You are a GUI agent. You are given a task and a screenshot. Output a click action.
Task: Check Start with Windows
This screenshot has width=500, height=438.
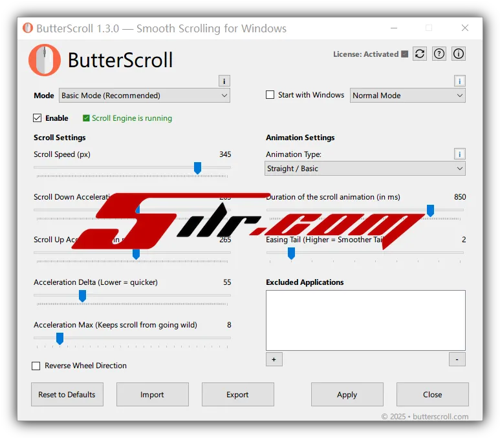[x=270, y=95]
